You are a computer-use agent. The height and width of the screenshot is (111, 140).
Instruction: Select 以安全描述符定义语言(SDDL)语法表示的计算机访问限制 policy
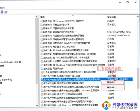(70, 72)
